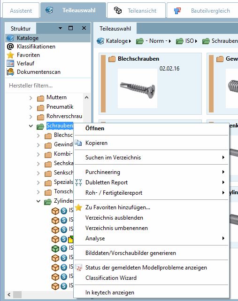Collapse the Zylinder tree node

pyautogui.click(x=38, y=201)
